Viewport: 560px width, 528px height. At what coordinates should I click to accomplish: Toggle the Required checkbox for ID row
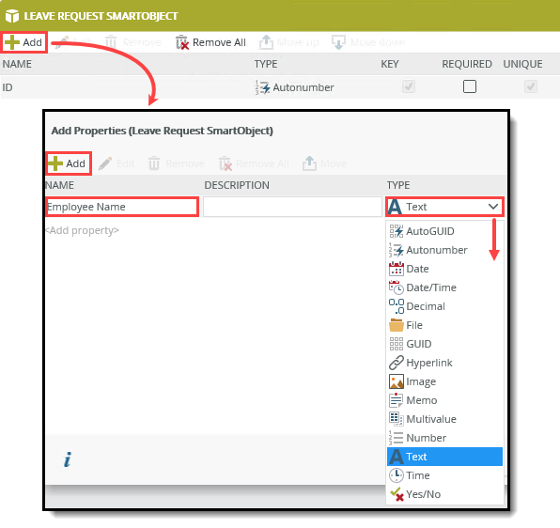[469, 86]
